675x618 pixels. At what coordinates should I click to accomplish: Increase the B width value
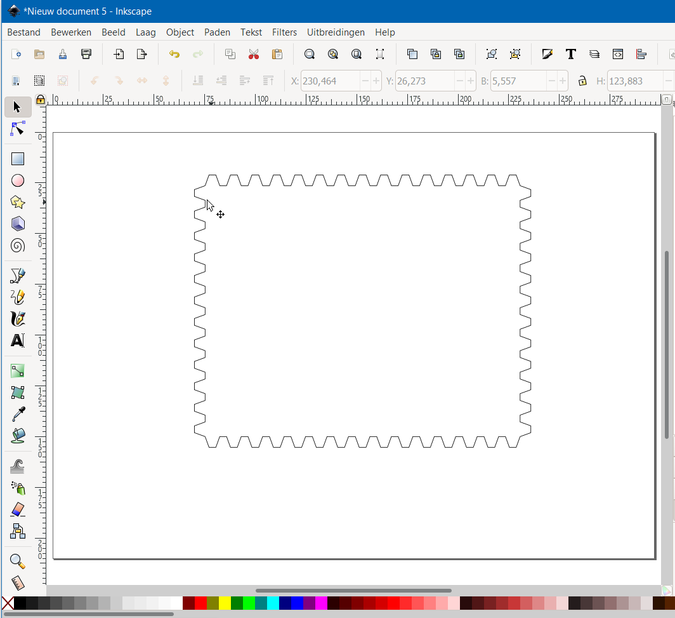click(x=563, y=81)
